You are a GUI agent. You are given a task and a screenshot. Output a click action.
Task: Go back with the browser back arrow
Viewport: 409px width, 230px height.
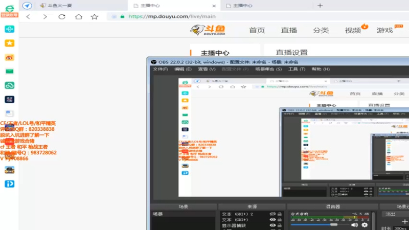point(28,17)
